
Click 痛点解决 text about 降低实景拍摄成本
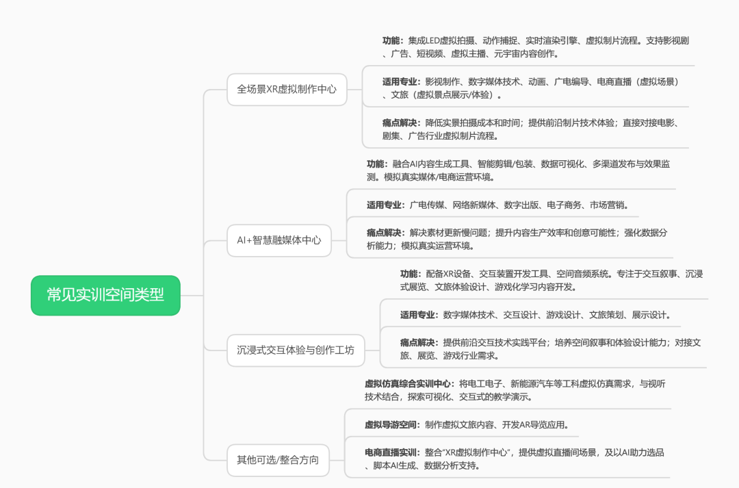point(531,129)
